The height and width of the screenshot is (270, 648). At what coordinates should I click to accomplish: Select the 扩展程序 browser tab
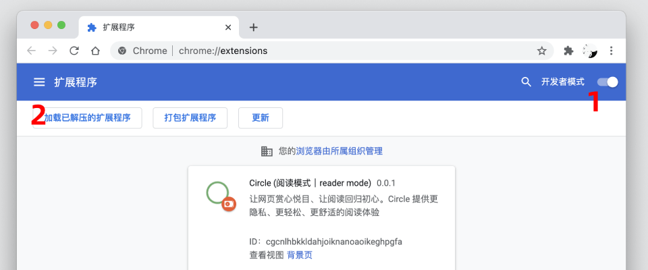159,27
